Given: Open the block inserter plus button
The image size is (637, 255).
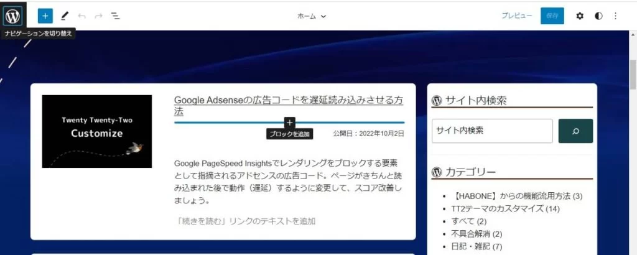Looking at the screenshot, I should pos(45,16).
